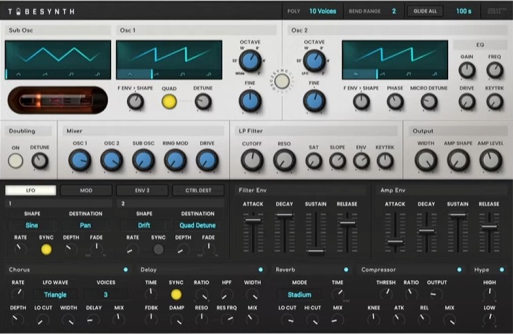Viewport: 513px width, 334px height.
Task: Open POLY selector showing 10 Voices
Action: (x=322, y=11)
